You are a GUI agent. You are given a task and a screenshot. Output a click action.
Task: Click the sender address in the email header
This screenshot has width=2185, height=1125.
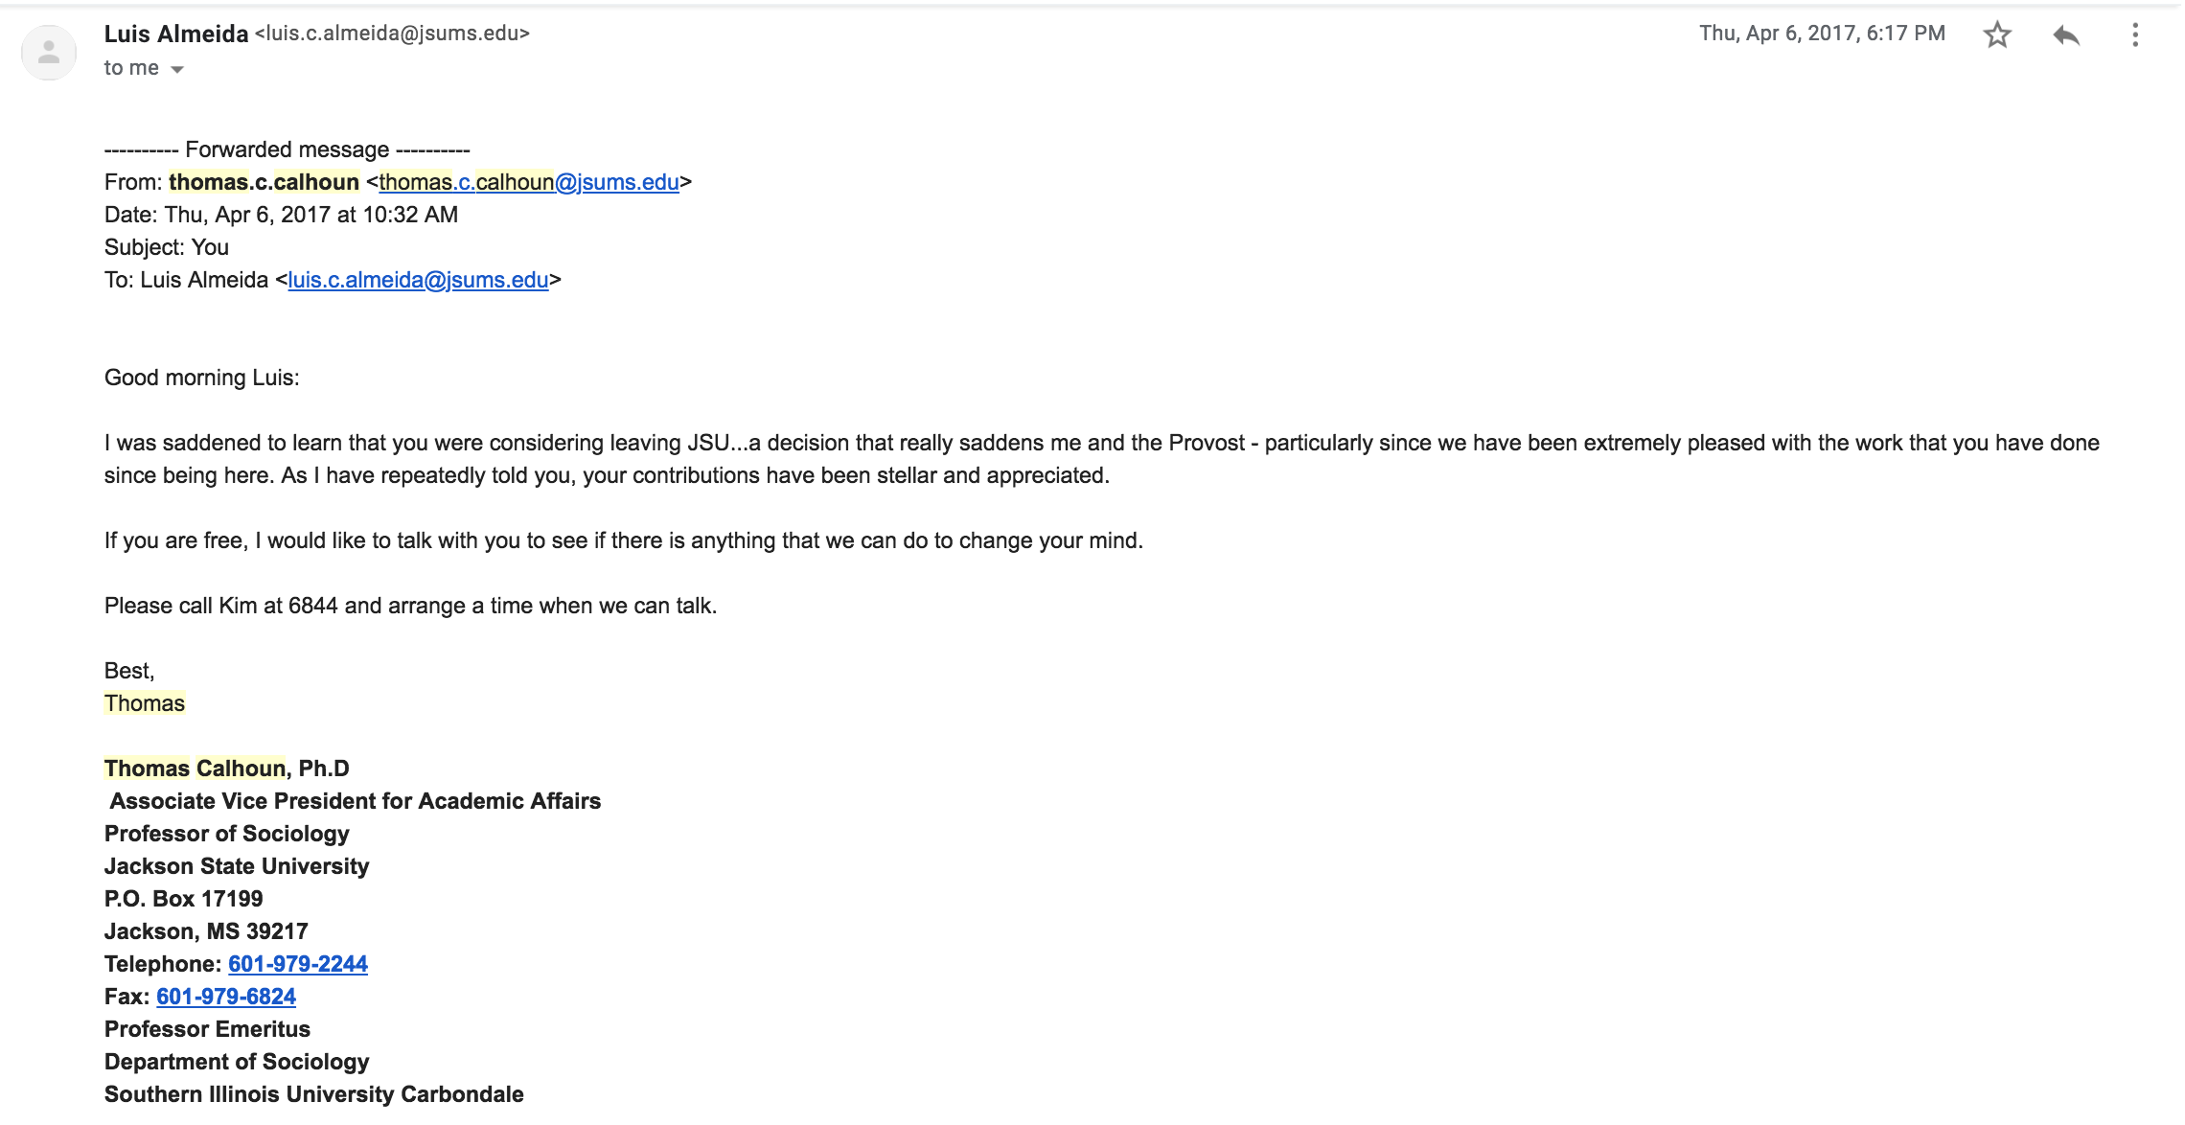(392, 34)
